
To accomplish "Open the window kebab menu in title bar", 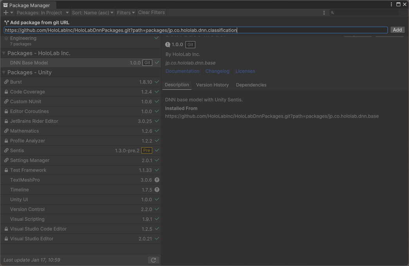I will pos(391,4).
